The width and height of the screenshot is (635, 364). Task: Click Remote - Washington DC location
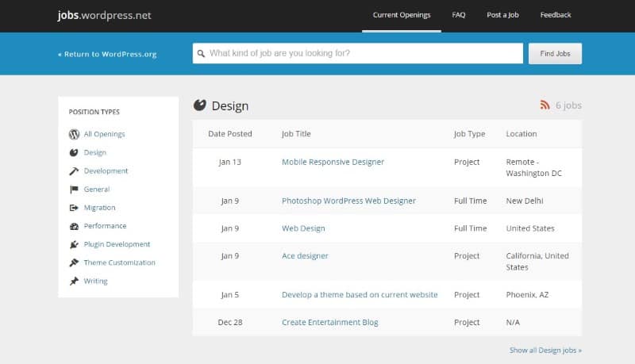click(533, 167)
